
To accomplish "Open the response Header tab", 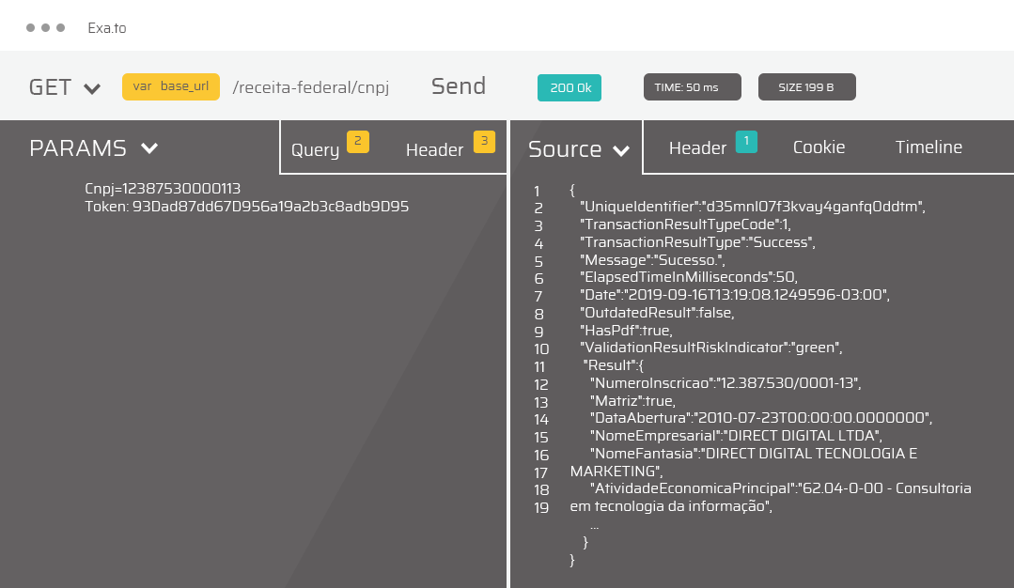I will coord(697,147).
